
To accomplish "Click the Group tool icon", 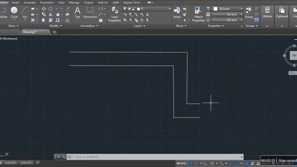I will [249, 13].
